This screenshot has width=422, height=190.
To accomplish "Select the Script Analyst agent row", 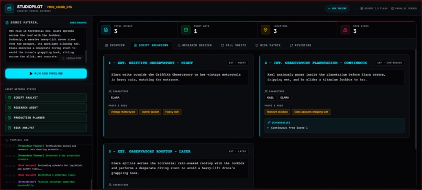I will [46, 98].
